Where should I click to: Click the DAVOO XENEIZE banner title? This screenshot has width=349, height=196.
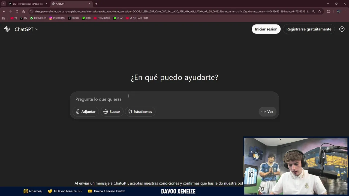click(178, 191)
